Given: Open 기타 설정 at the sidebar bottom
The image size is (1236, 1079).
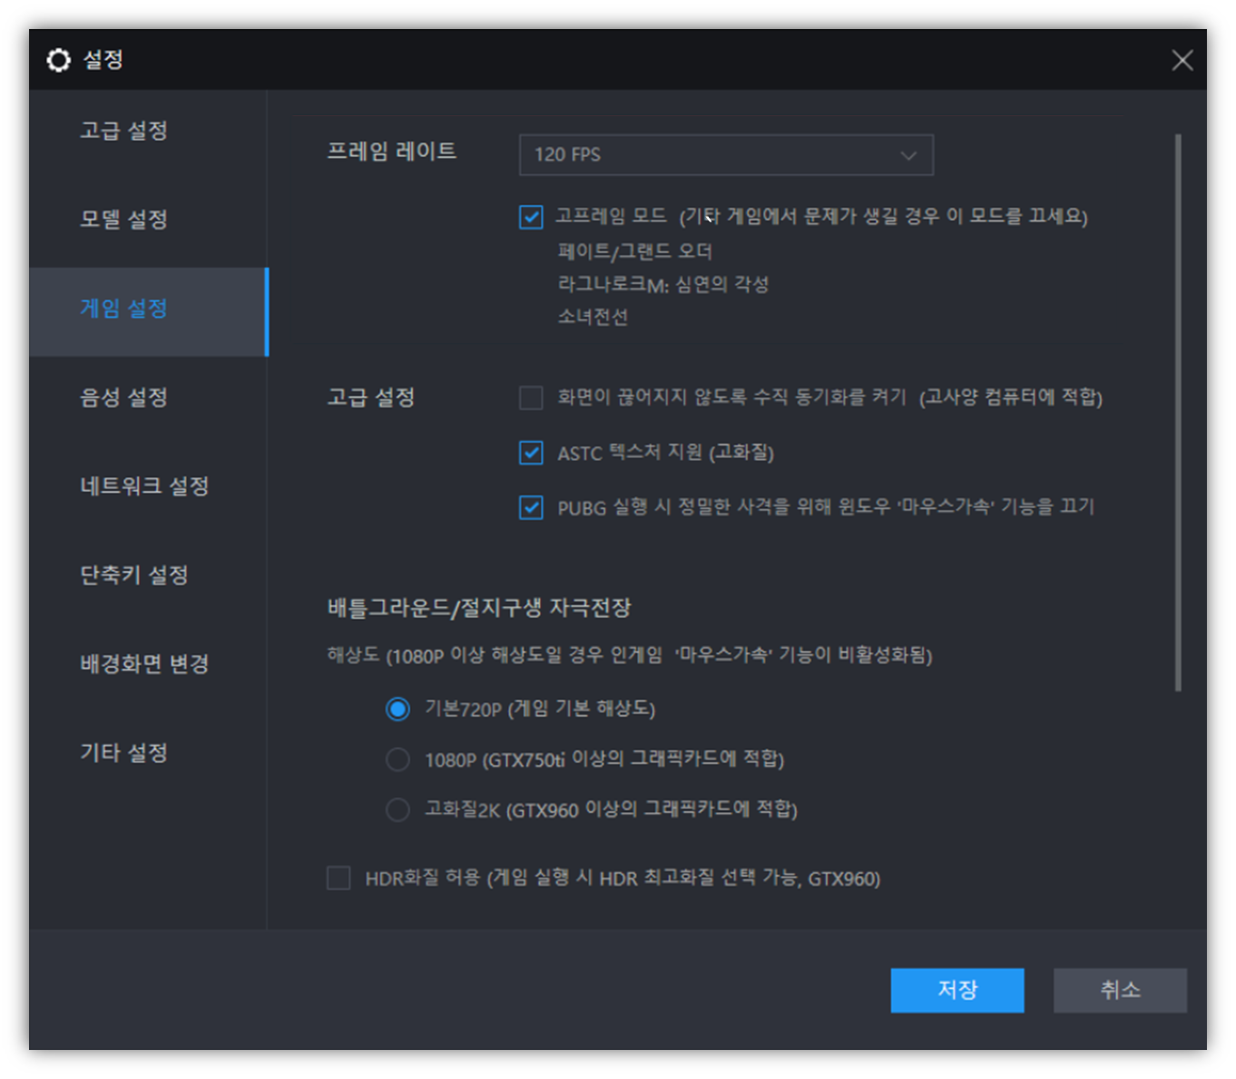Looking at the screenshot, I should [x=123, y=752].
